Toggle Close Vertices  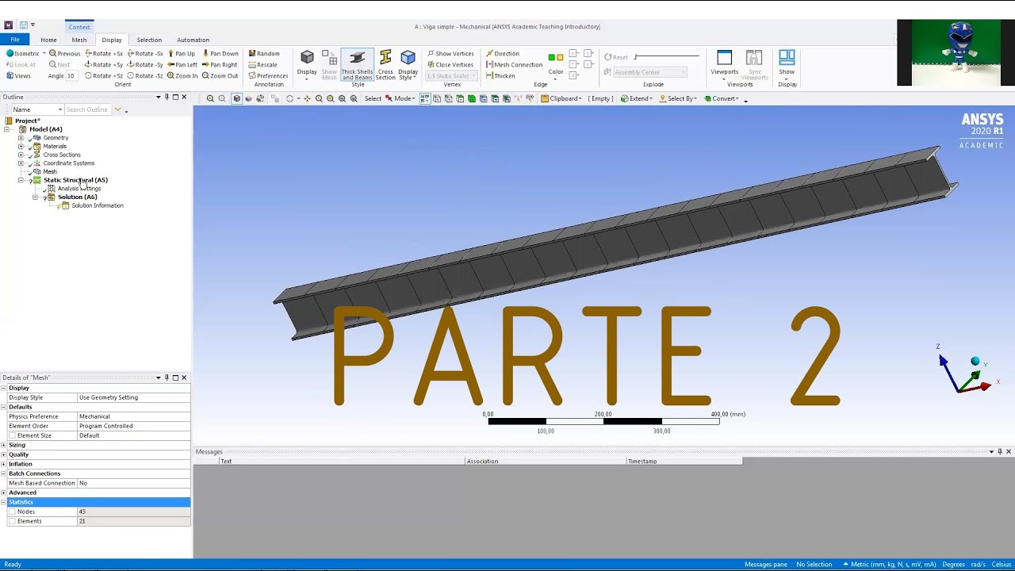tap(450, 64)
